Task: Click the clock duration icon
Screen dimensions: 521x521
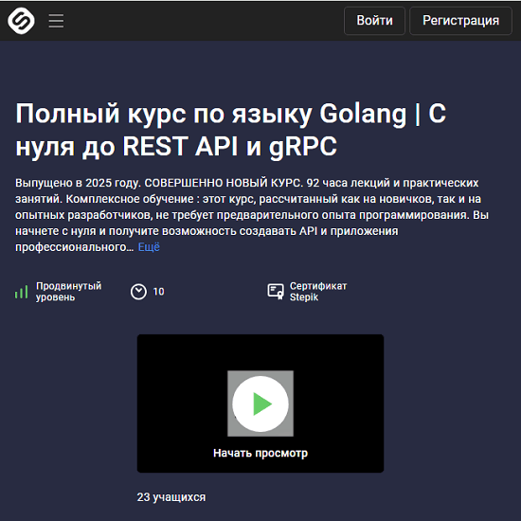Action: pyautogui.click(x=138, y=292)
